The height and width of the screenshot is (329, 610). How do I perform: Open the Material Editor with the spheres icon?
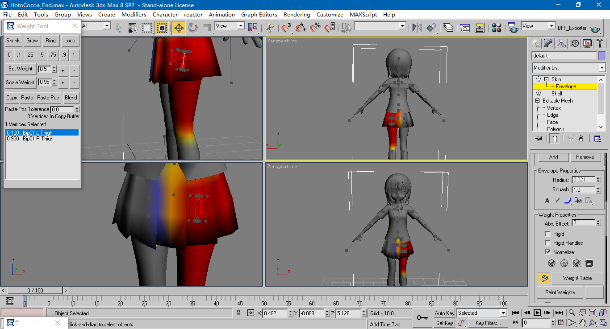tap(497, 28)
